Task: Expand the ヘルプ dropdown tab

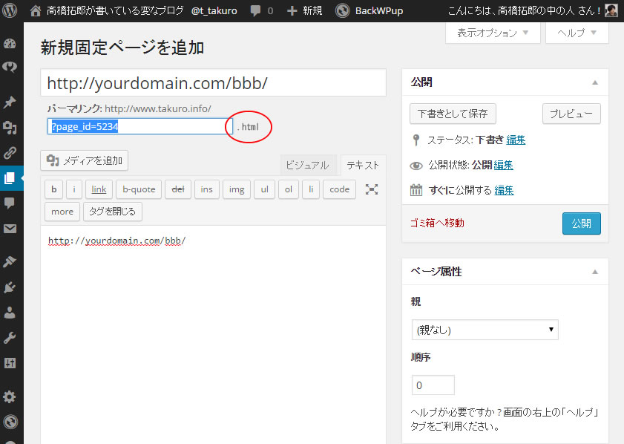Action: (x=577, y=33)
